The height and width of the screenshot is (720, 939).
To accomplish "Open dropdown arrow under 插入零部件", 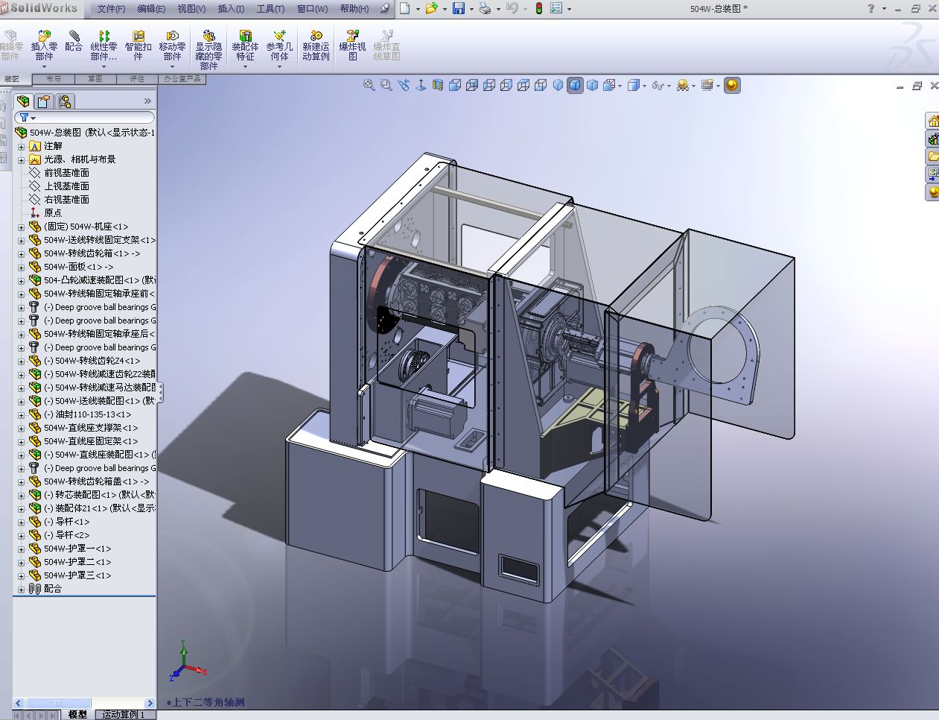I will 44,66.
